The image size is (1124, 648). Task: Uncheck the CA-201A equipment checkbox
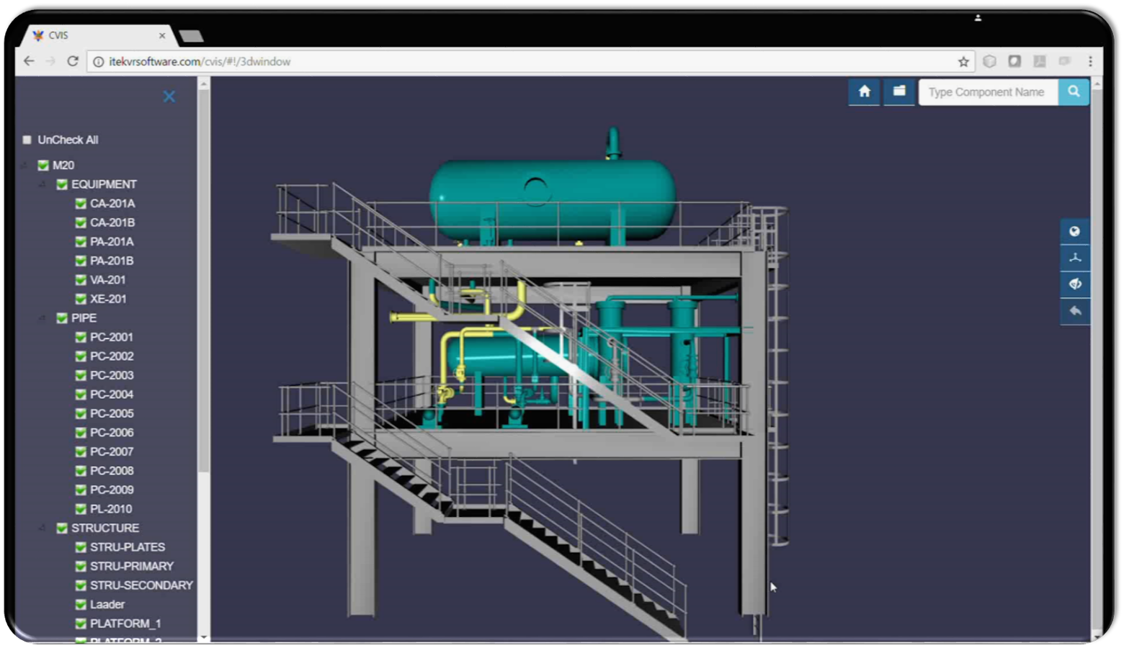coord(81,204)
